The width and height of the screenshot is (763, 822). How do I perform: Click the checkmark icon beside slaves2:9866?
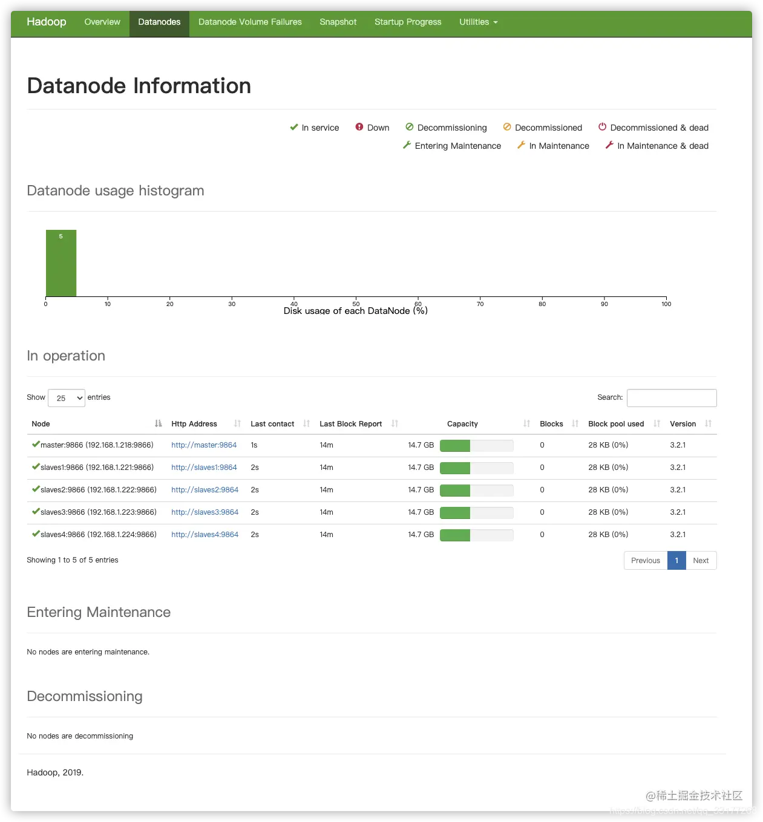(36, 489)
